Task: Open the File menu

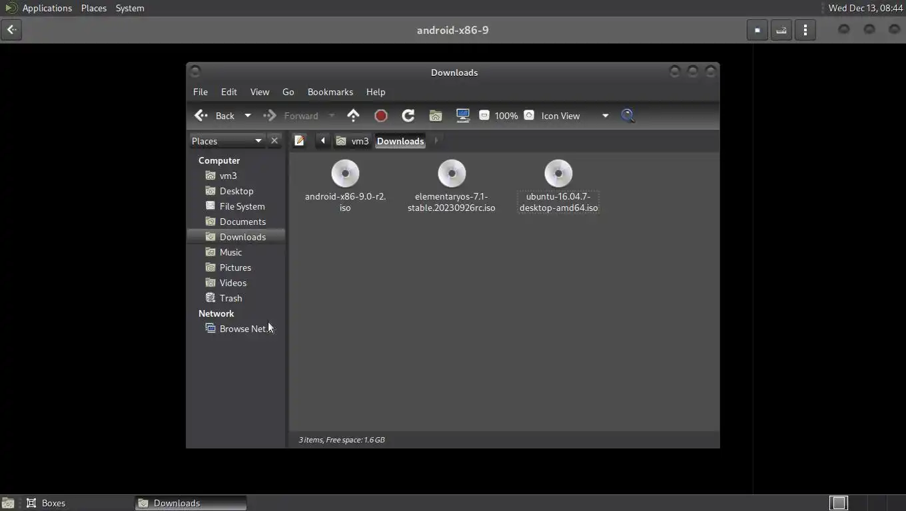Action: click(x=201, y=92)
